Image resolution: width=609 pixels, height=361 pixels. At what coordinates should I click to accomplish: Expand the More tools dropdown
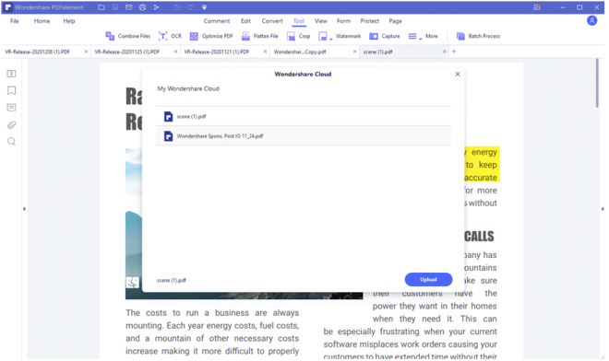pos(423,36)
